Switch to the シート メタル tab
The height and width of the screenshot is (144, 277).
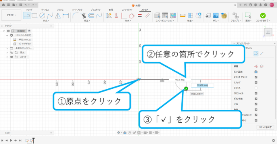77,10
